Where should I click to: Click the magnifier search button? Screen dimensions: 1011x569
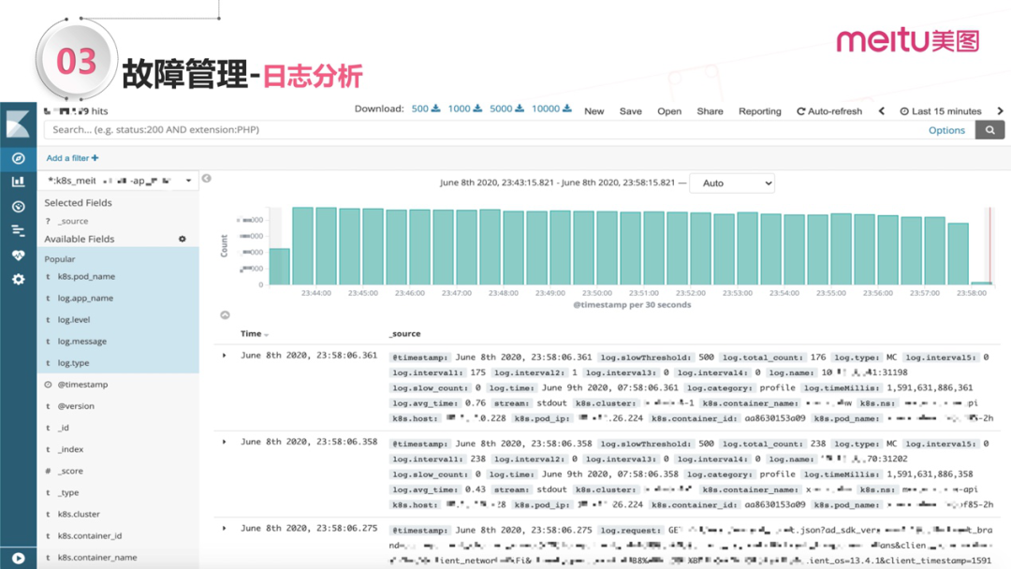pyautogui.click(x=989, y=130)
